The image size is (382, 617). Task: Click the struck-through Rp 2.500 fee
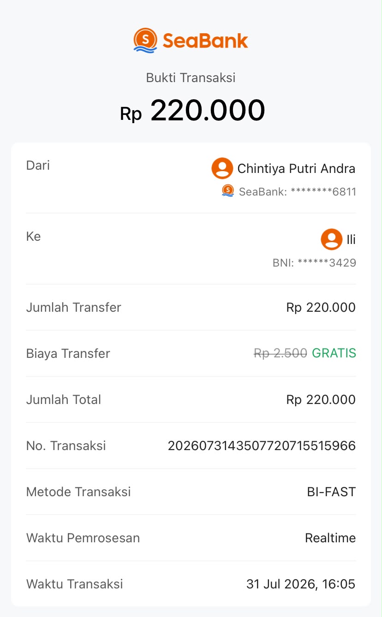point(281,353)
